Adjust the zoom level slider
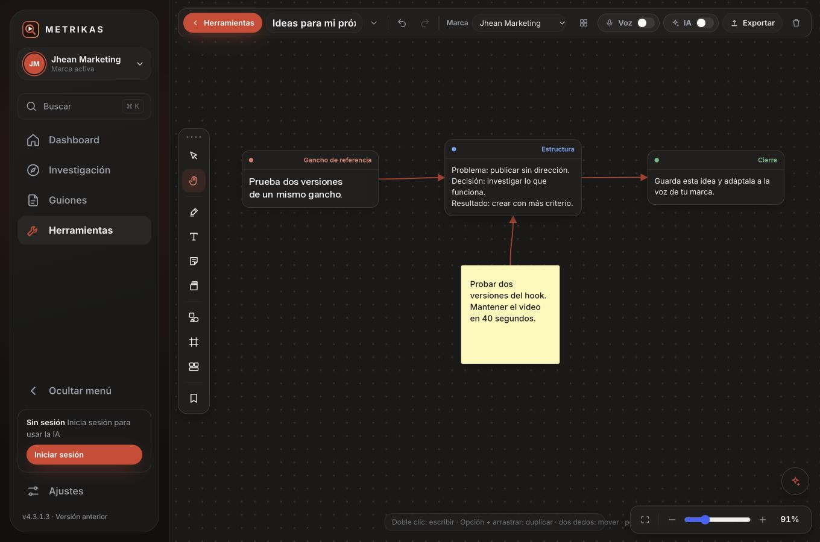 coord(717,520)
